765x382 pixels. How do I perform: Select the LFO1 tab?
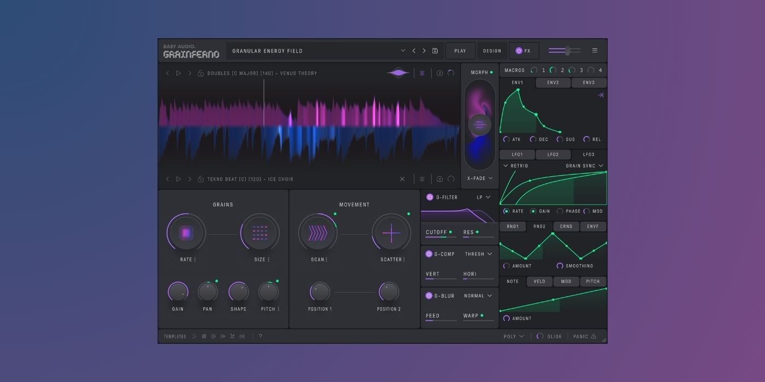(517, 154)
